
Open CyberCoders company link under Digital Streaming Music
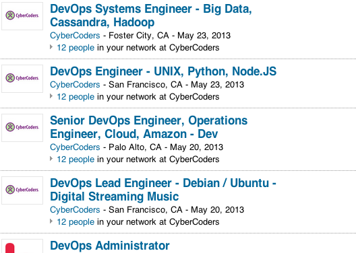point(75,210)
